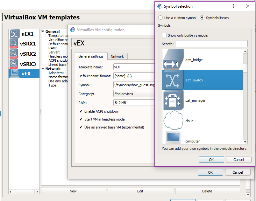Select the vSRX2 firewall icon
Screen dimensions: 256x201
(14, 54)
